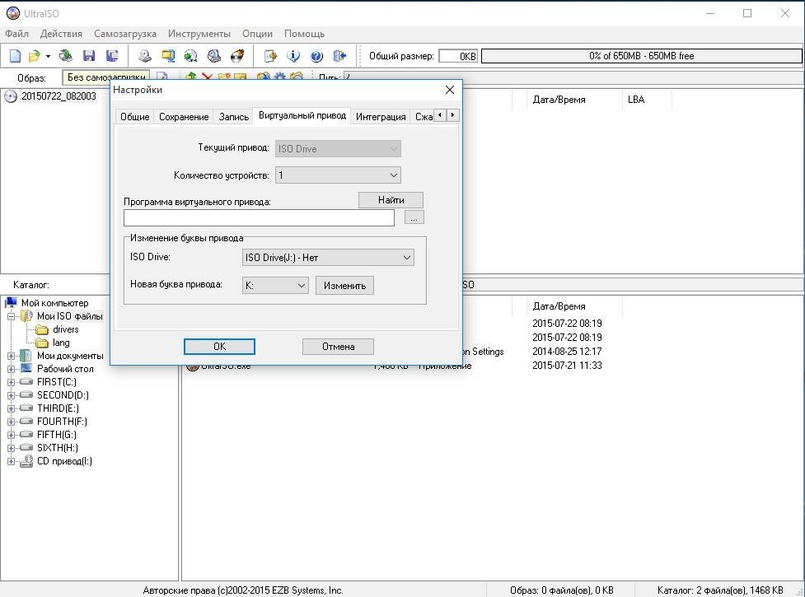Screen dimensions: 805x597
Task: Switch to the Запись tab
Action: click(x=234, y=116)
